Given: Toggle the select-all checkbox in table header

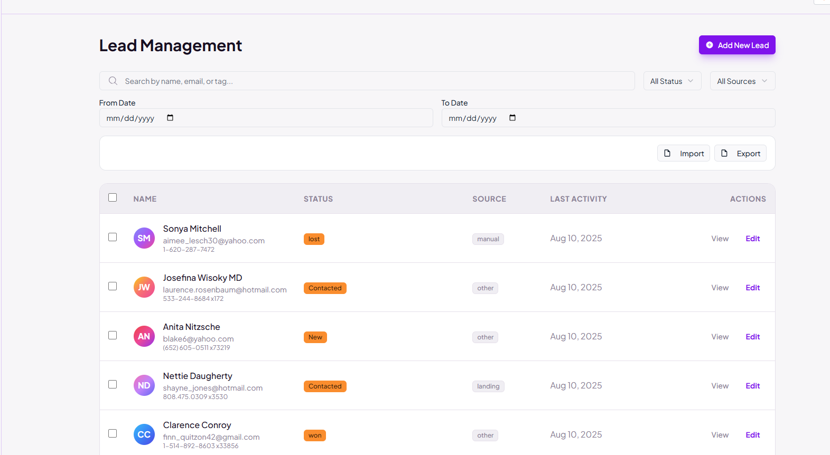Looking at the screenshot, I should (113, 197).
